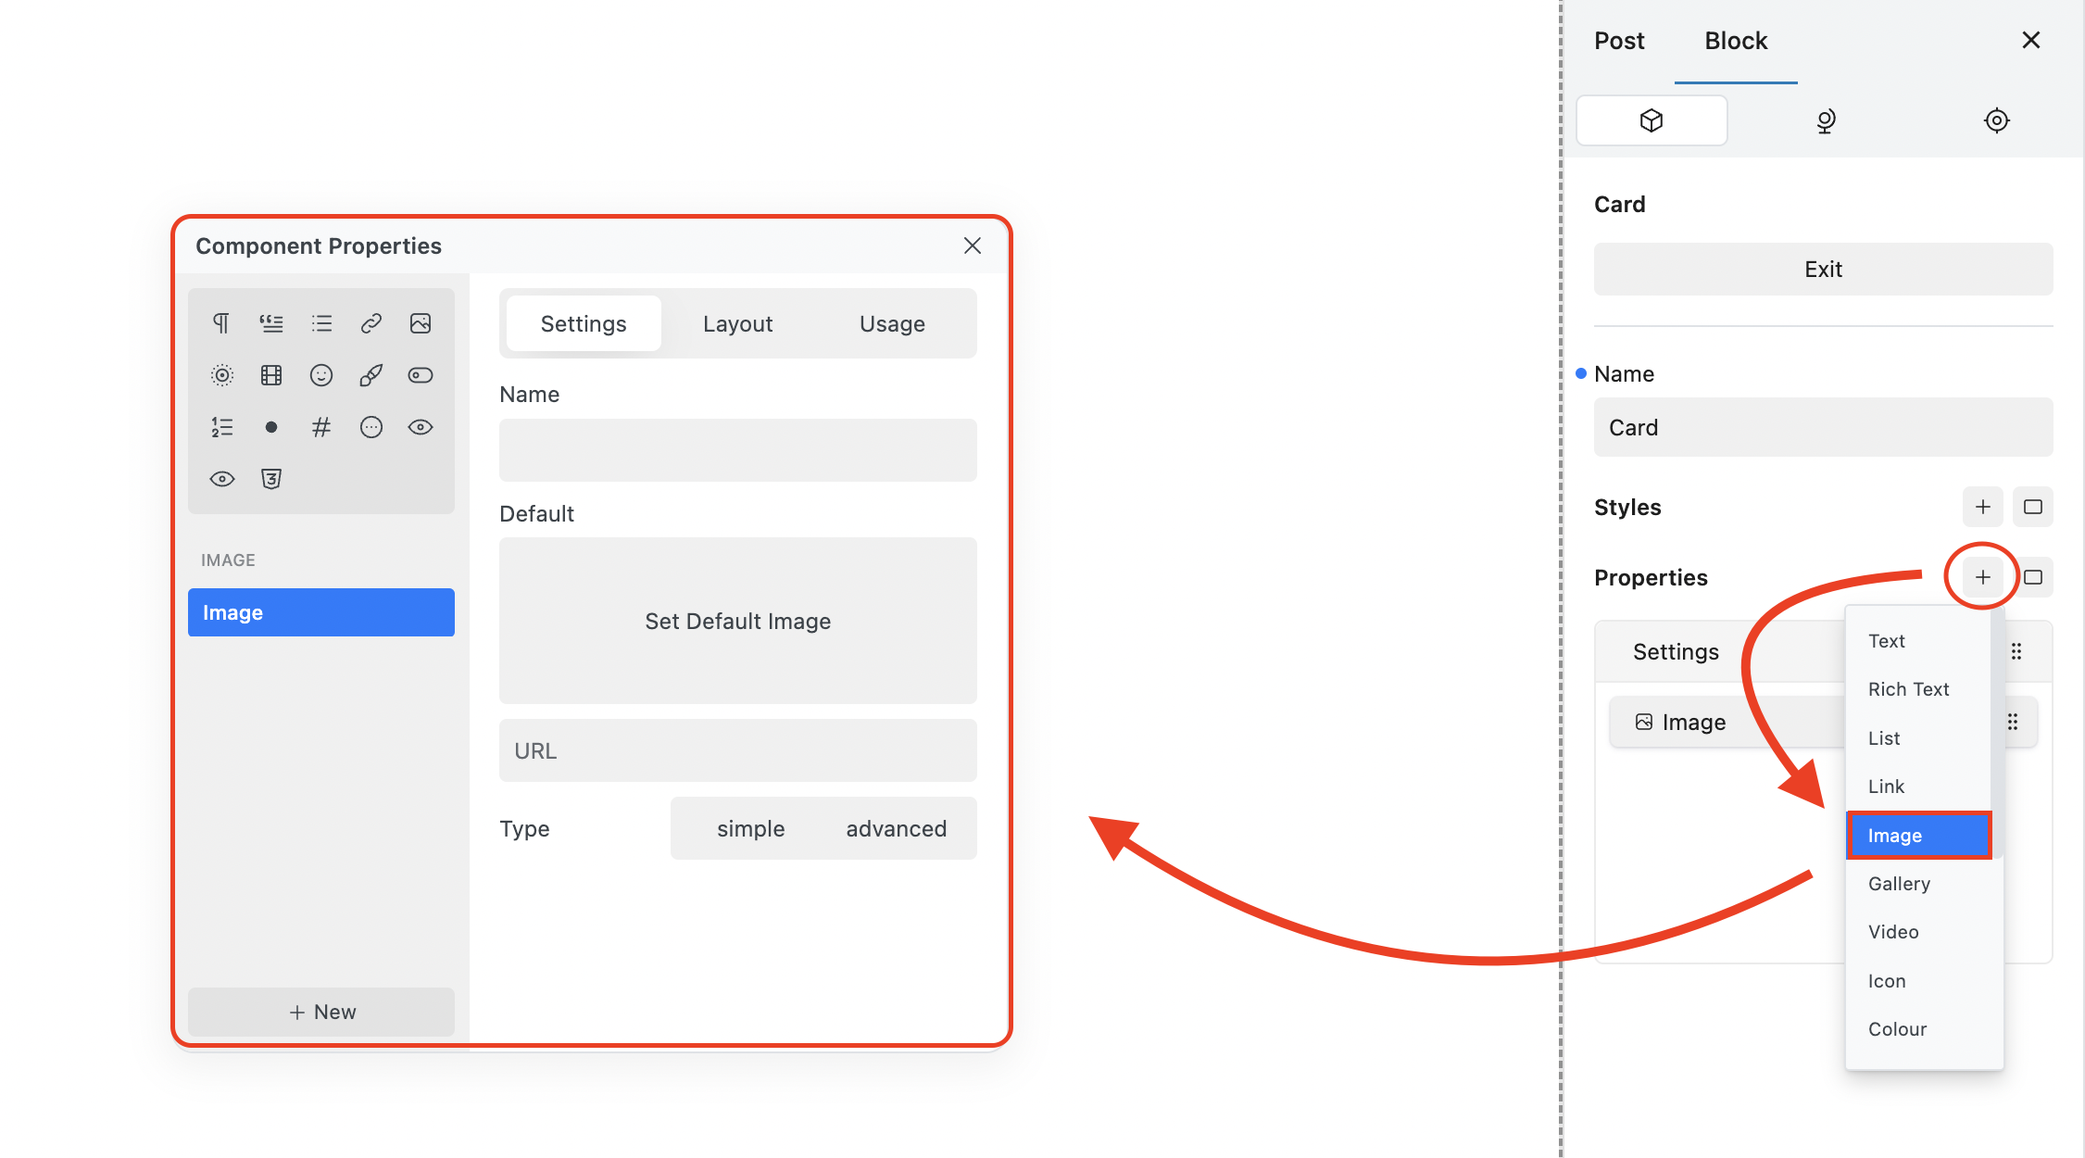Viewport: 2085px width, 1158px height.
Task: Choose the smiley face icon property
Action: [x=321, y=375]
